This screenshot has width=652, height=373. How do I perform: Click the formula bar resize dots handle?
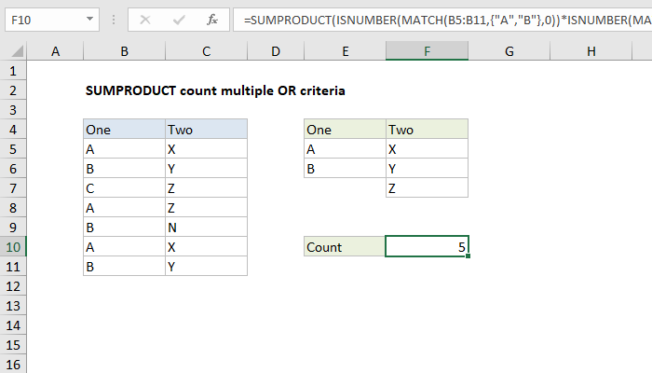coord(114,20)
